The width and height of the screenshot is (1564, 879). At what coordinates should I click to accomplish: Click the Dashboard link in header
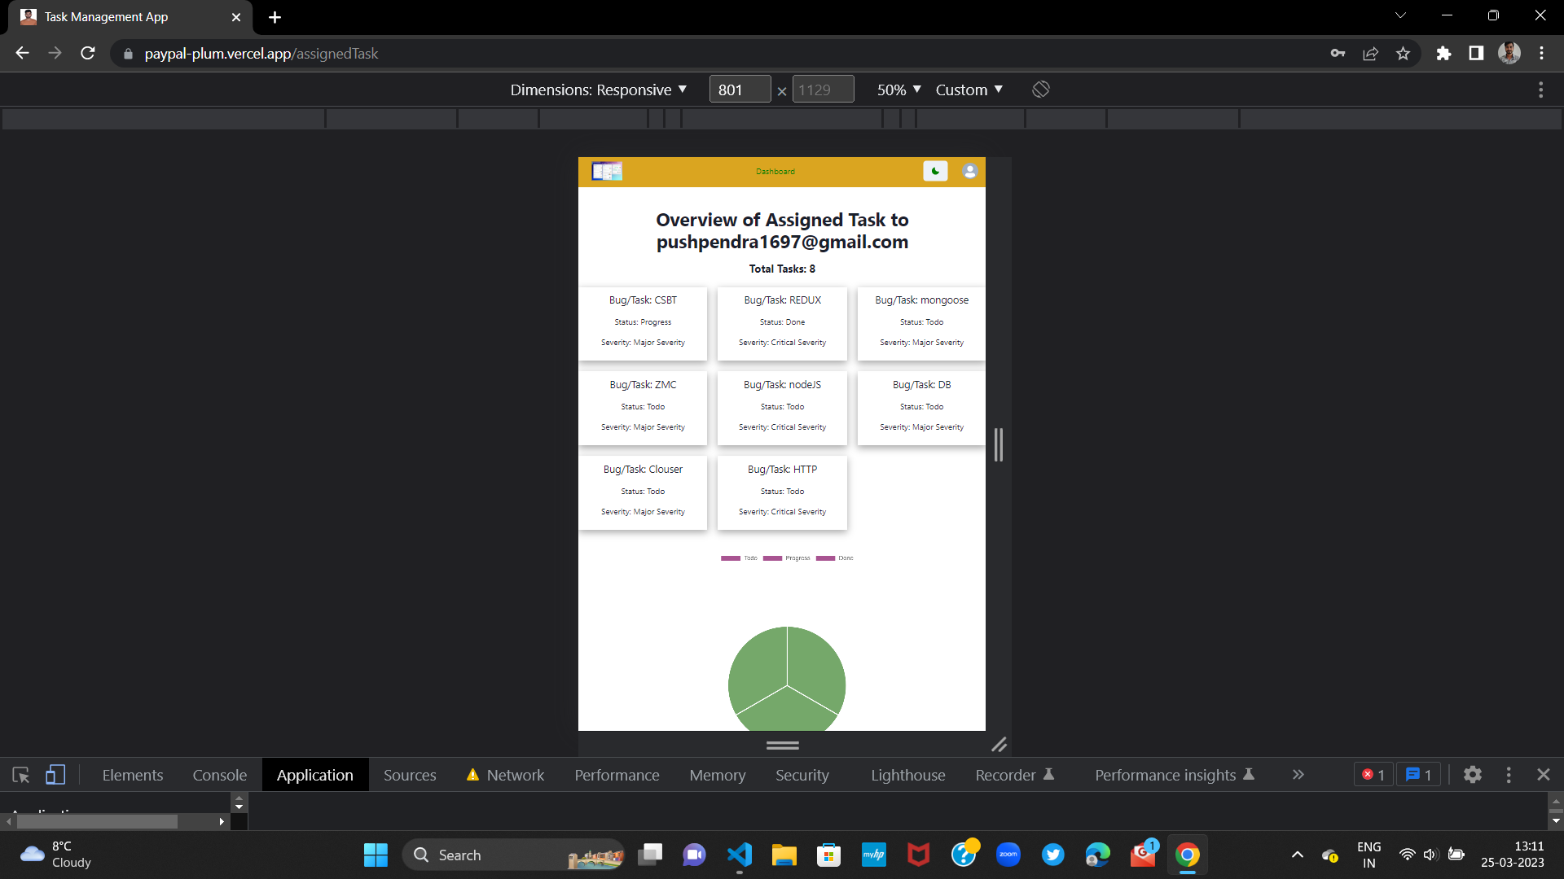pos(775,172)
